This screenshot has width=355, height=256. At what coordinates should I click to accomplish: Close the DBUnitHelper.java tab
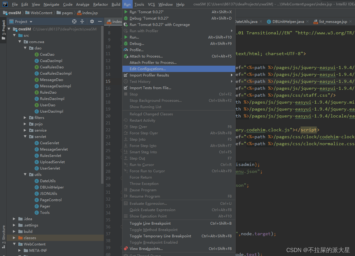pyautogui.click(x=307, y=21)
